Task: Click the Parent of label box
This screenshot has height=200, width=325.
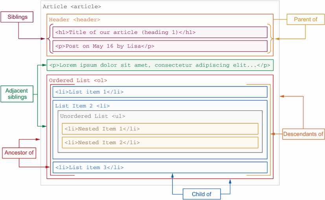Action: tap(306, 19)
